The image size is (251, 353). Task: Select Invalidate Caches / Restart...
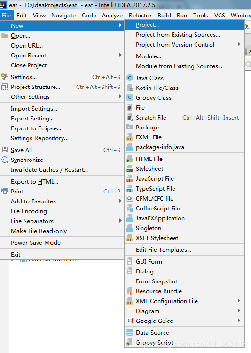[x=62, y=170]
